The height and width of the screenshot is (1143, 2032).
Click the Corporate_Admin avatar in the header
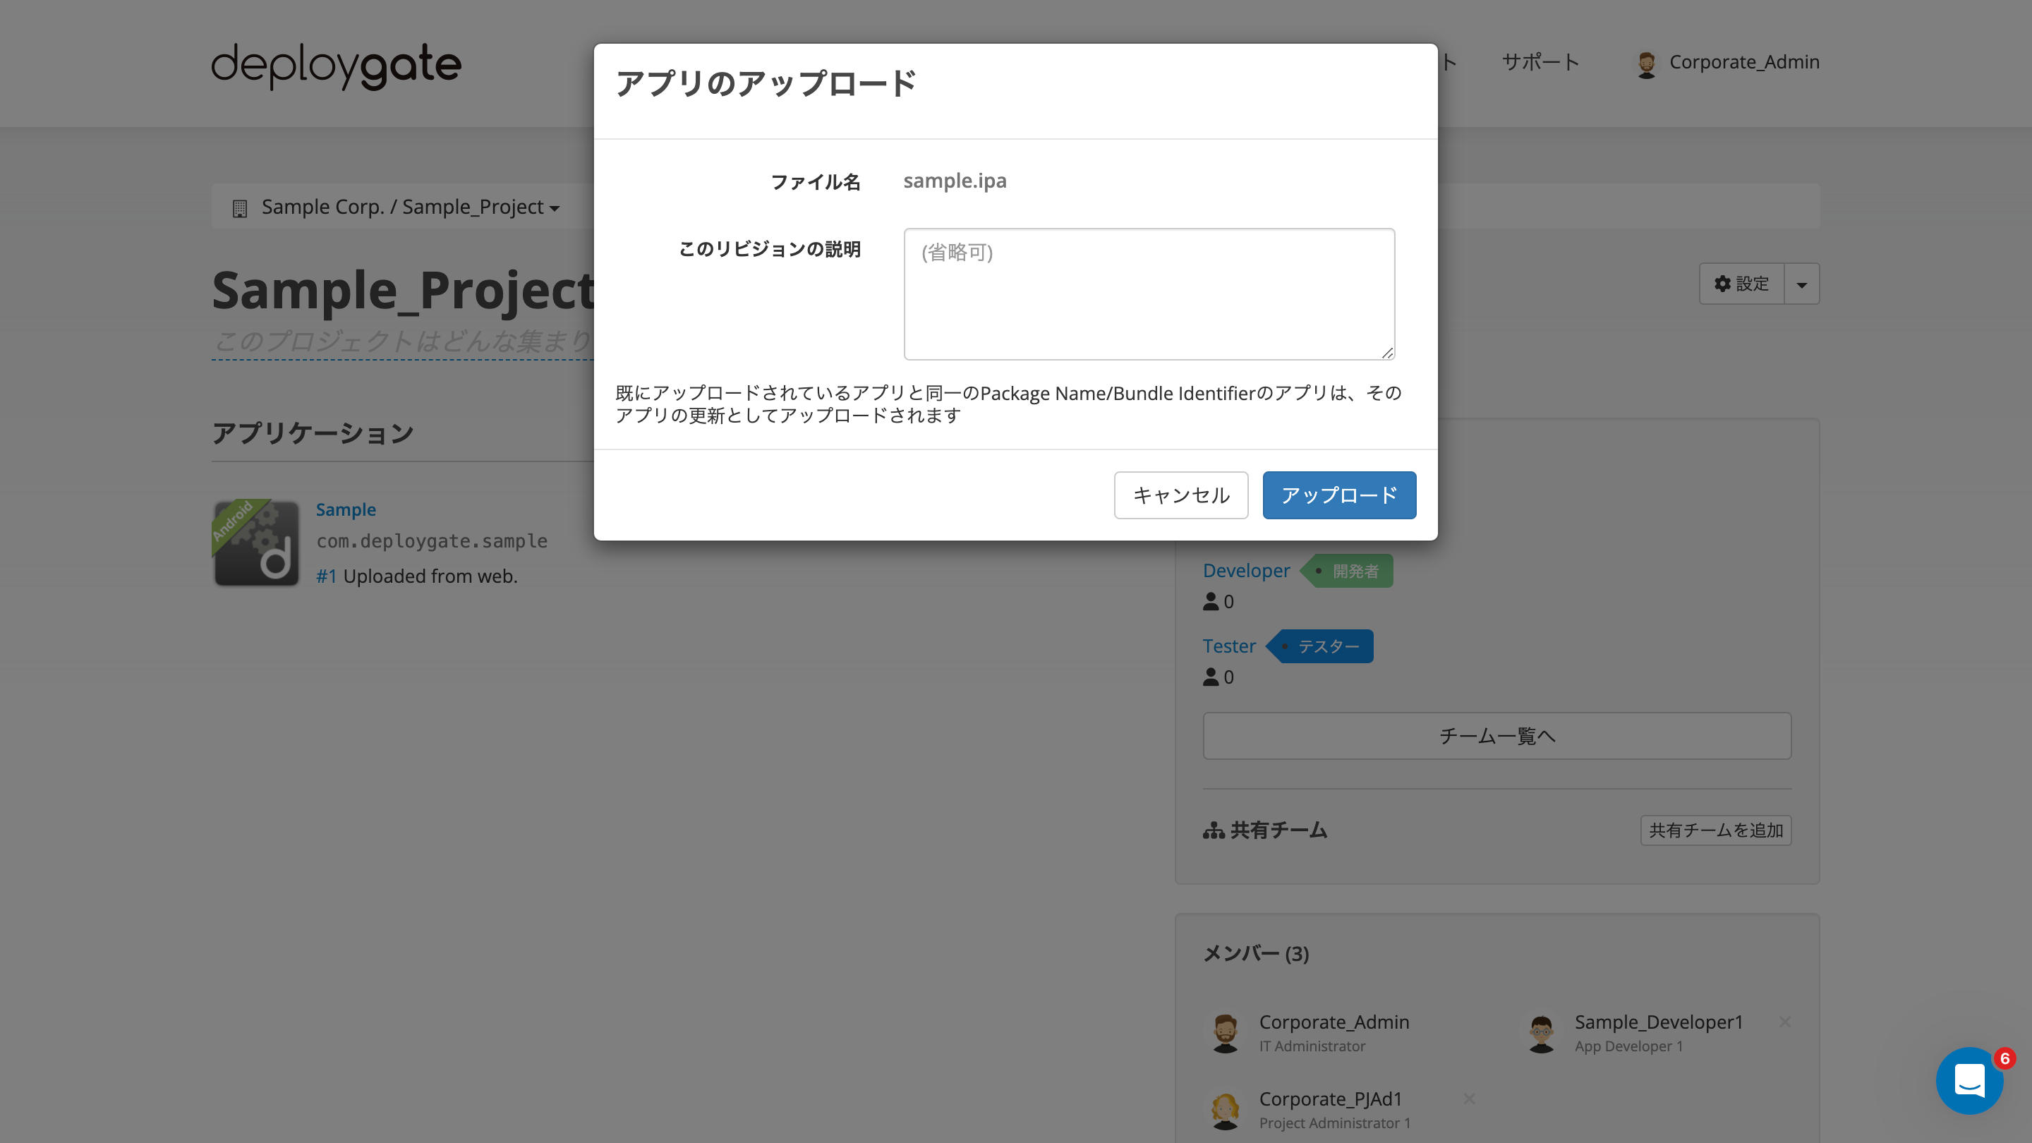[x=1647, y=63]
